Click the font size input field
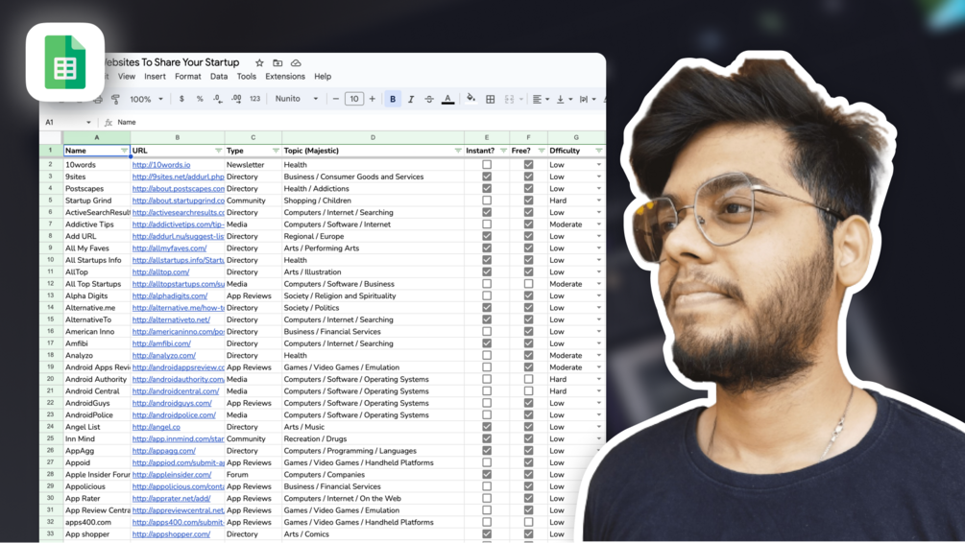 [x=354, y=99]
